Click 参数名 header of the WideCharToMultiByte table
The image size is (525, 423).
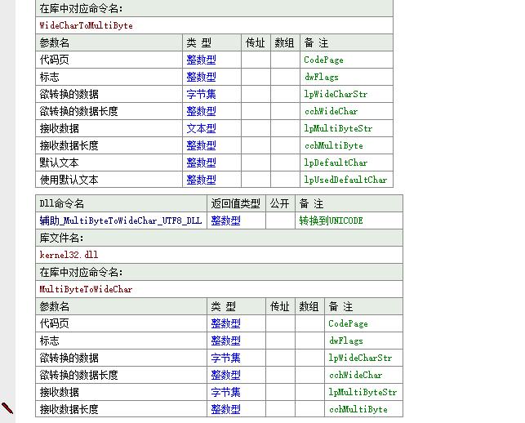(x=54, y=42)
